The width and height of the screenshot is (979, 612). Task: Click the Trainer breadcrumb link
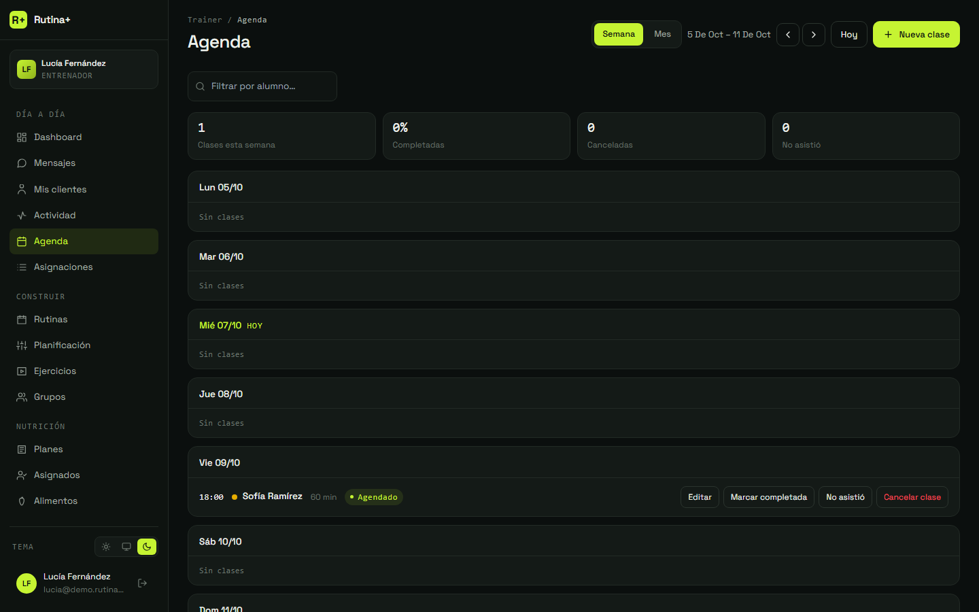[205, 20]
